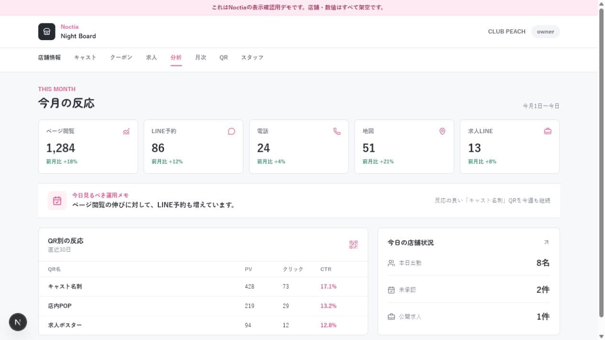605x340 pixels.
Task: Click the 本日出勤 people icon
Action: click(391, 263)
